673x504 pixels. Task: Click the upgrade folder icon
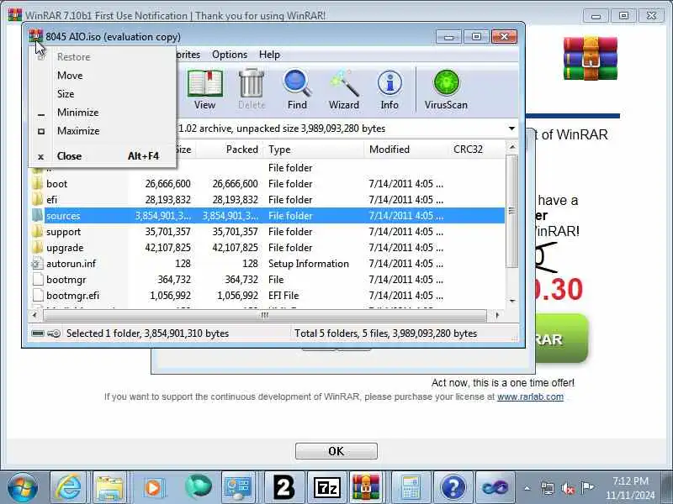point(38,248)
